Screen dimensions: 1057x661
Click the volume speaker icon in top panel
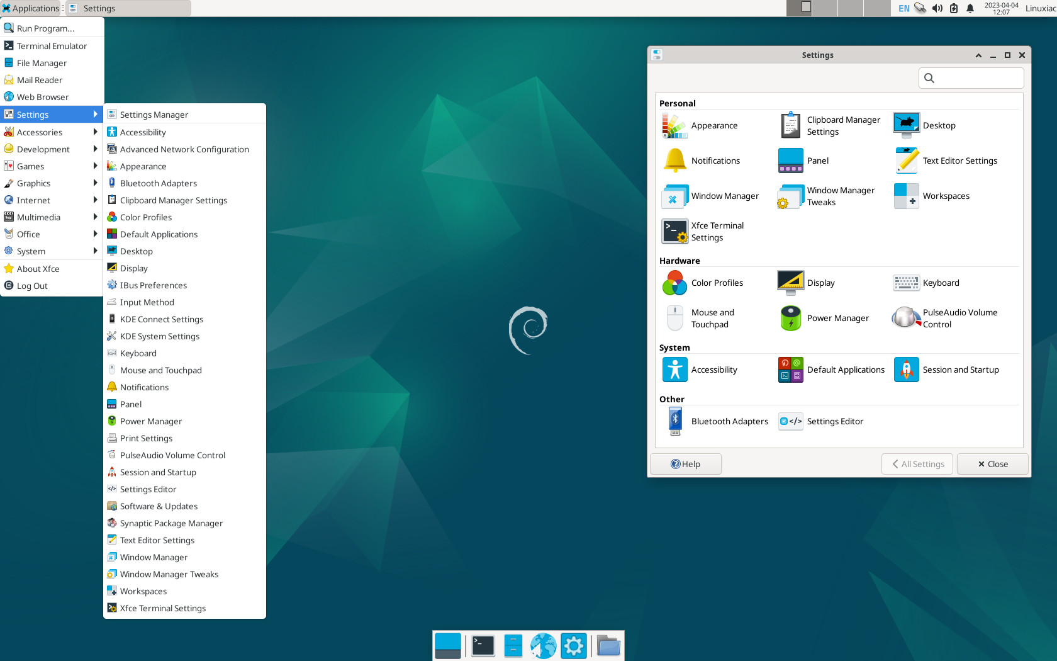tap(937, 8)
